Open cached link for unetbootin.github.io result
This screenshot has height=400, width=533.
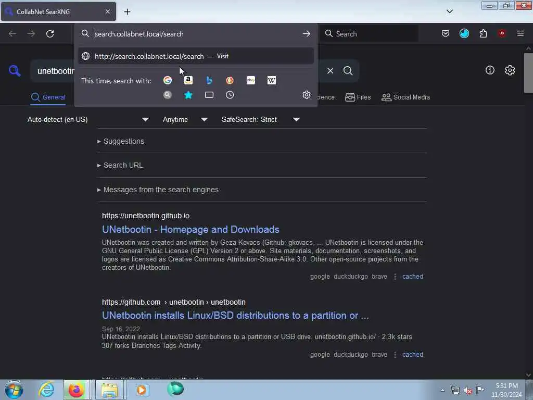[413, 277]
